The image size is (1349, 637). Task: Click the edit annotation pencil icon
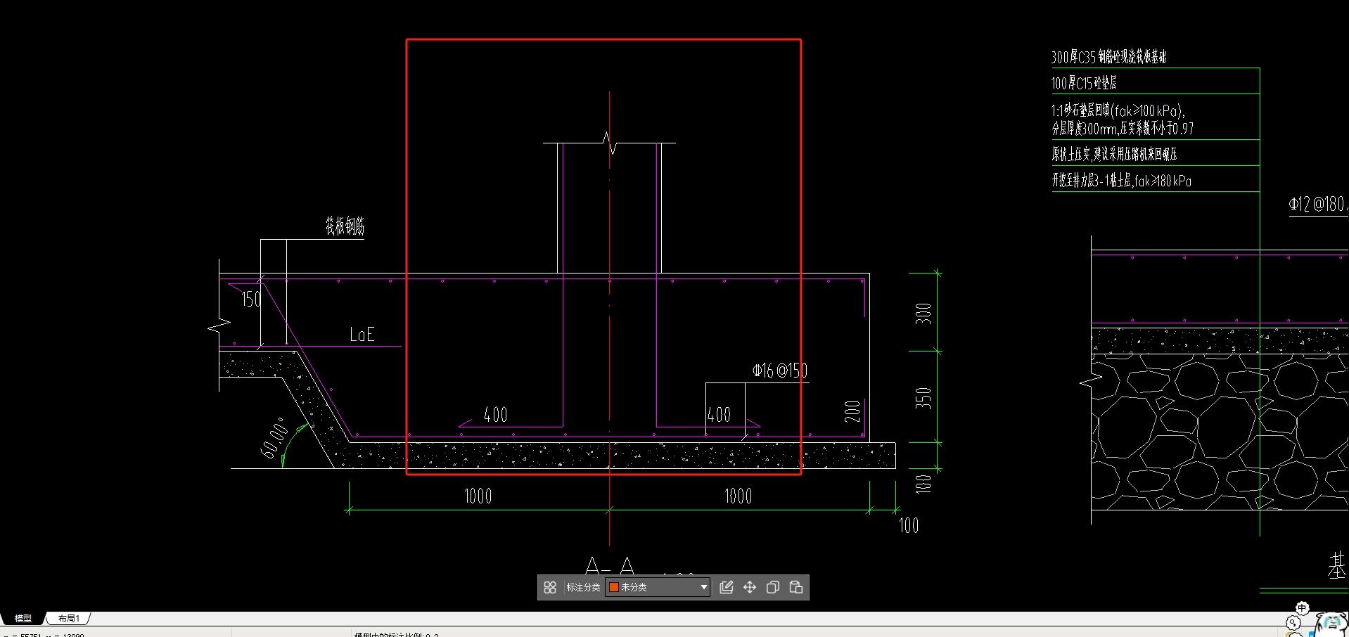click(x=727, y=587)
